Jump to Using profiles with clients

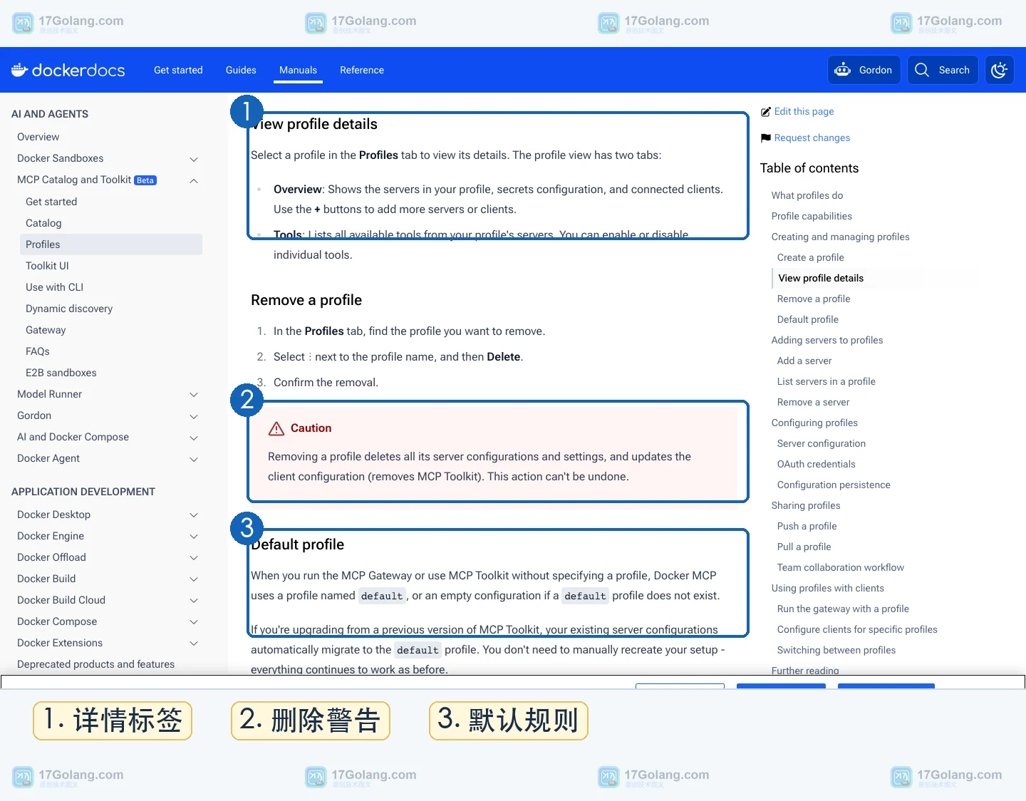pos(828,588)
